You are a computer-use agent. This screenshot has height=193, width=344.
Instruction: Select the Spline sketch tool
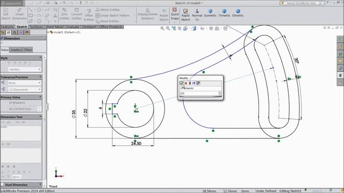tap(47, 10)
